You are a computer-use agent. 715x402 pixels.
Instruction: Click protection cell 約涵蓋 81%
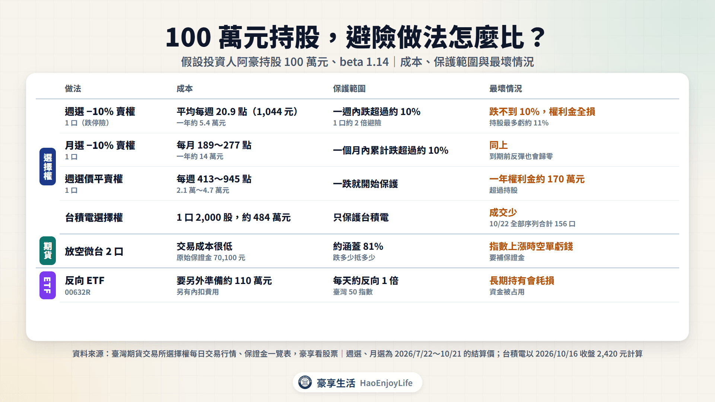[358, 246]
